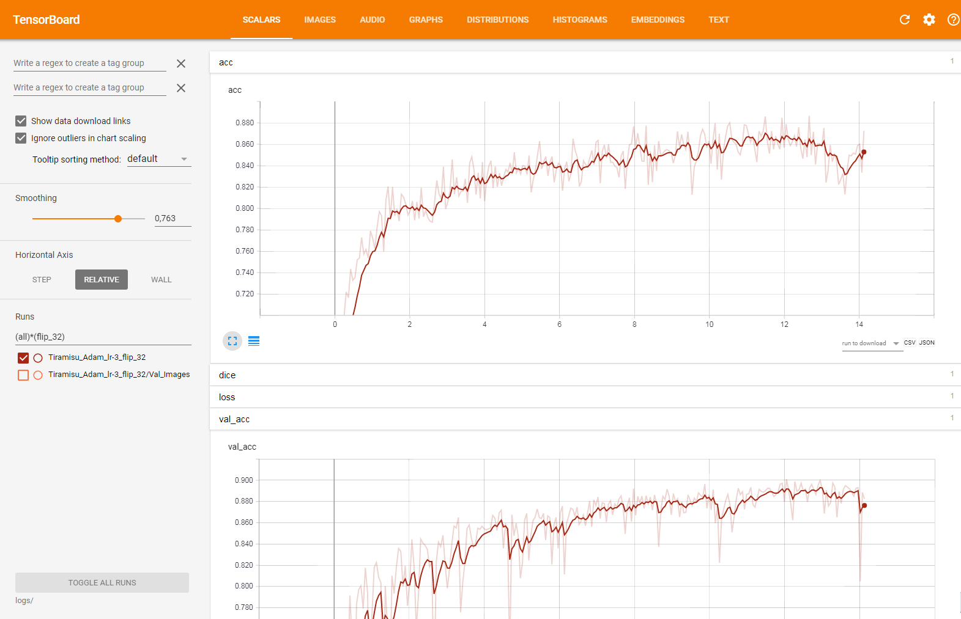Reload TensorBoard data with refresh icon
The width and height of the screenshot is (961, 619).
905,20
